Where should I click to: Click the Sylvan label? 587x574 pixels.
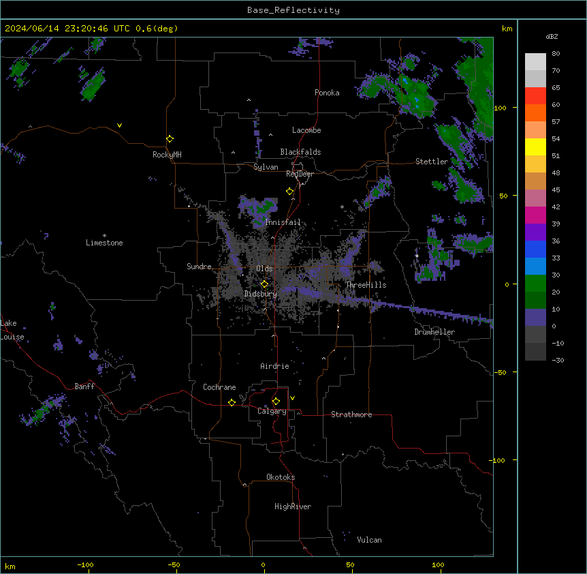click(266, 167)
